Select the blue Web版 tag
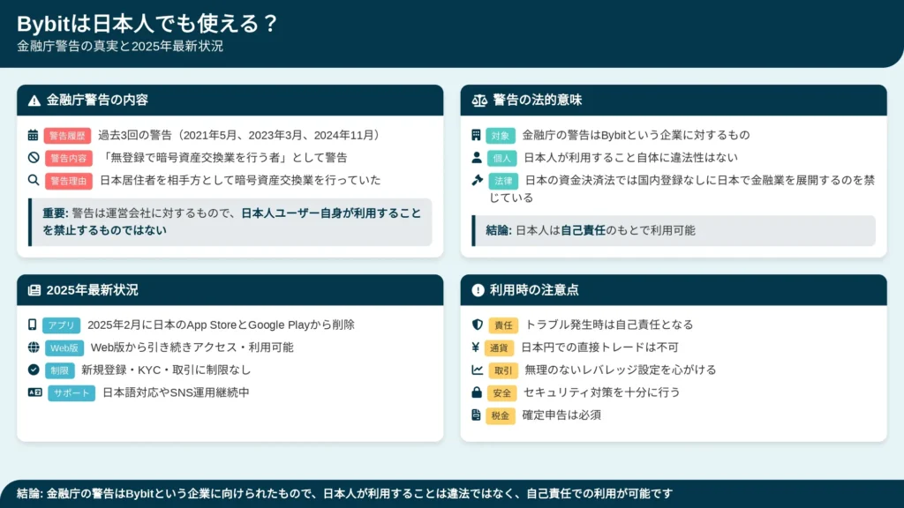Viewport: 904px width, 508px height. point(64,347)
